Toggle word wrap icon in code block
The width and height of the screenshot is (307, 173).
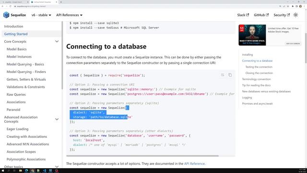click(x=223, y=75)
